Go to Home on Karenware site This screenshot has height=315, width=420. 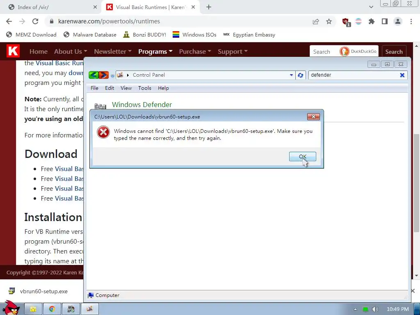point(39,51)
